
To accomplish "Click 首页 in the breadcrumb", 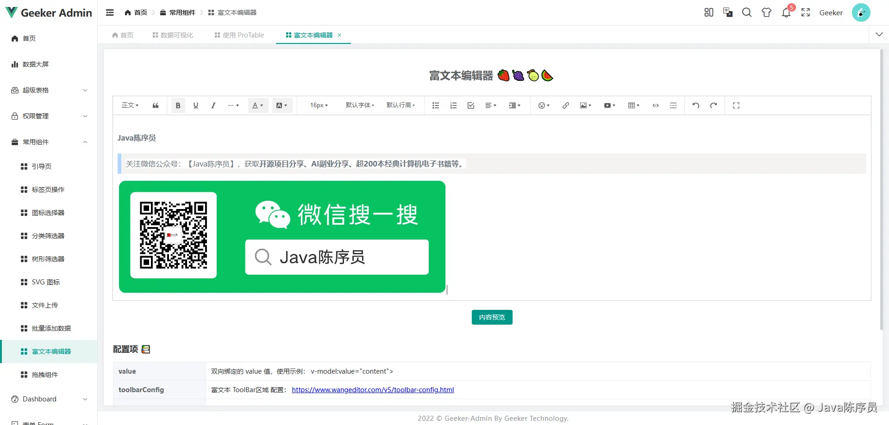I will (x=136, y=12).
